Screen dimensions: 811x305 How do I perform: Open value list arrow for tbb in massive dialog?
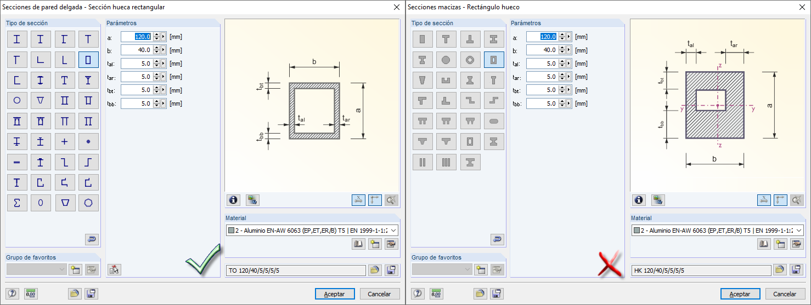tap(569, 103)
